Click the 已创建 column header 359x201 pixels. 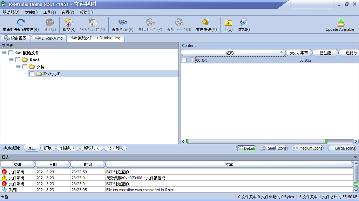point(325,53)
